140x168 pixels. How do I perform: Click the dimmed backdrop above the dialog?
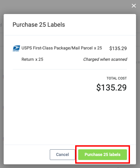(x=67, y=7)
